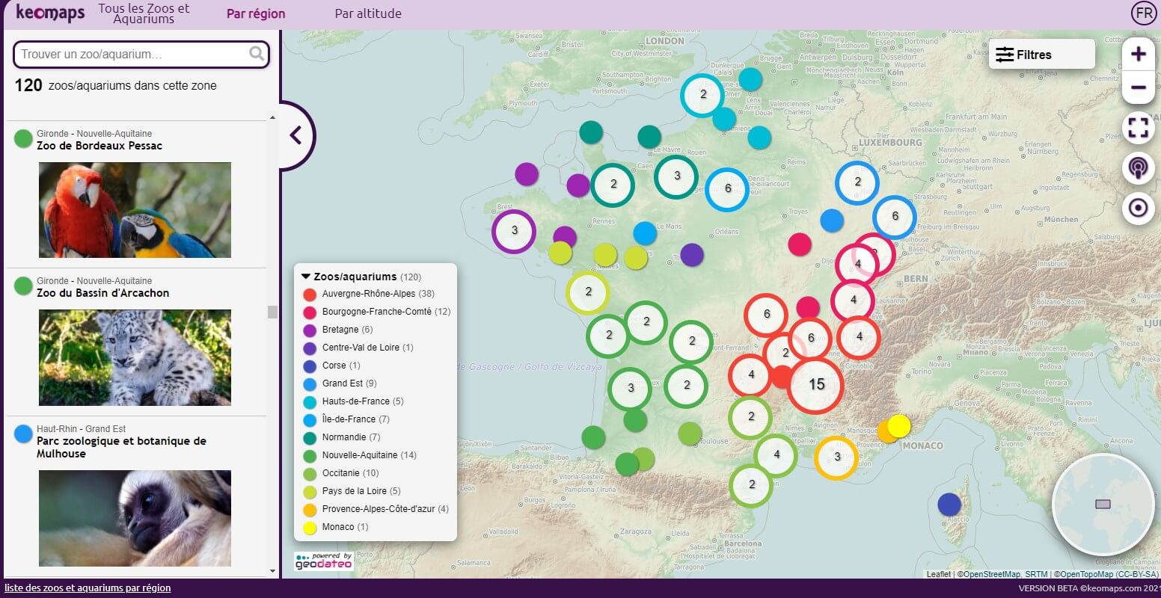Open Tous les Zoos et Aquariums tab
Image resolution: width=1161 pixels, height=598 pixels.
pyautogui.click(x=144, y=13)
